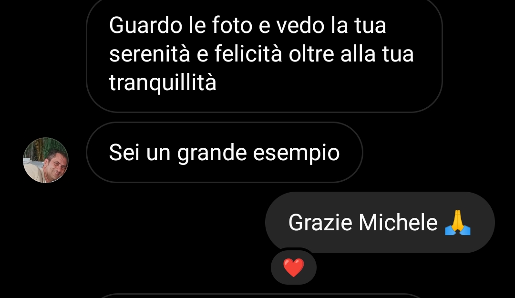Click the name 'Michele' in the reply
Image resolution: width=515 pixels, height=298 pixels.
click(398, 223)
